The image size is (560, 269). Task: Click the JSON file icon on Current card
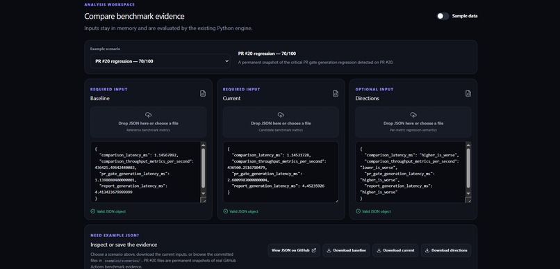point(336,94)
